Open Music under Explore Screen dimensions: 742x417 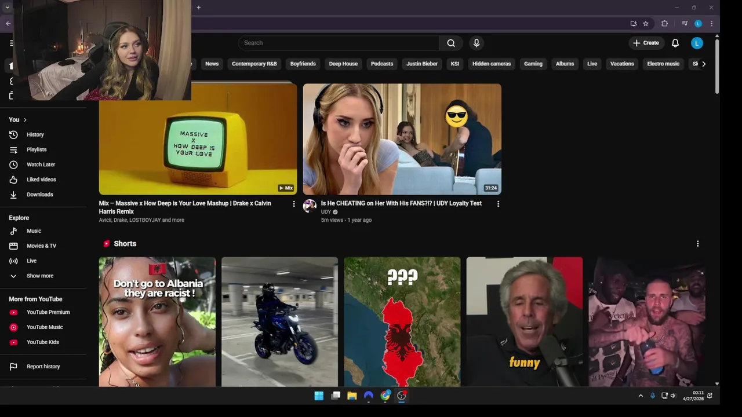(x=34, y=231)
